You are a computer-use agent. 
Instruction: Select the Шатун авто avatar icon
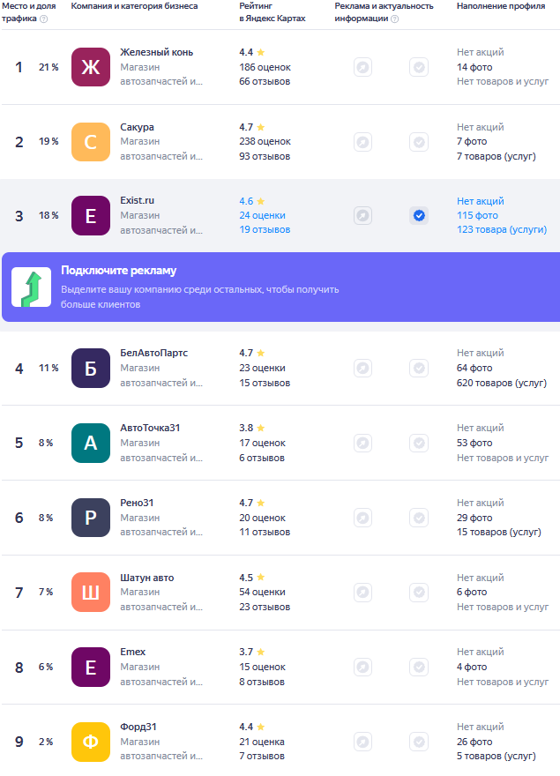pyautogui.click(x=90, y=593)
